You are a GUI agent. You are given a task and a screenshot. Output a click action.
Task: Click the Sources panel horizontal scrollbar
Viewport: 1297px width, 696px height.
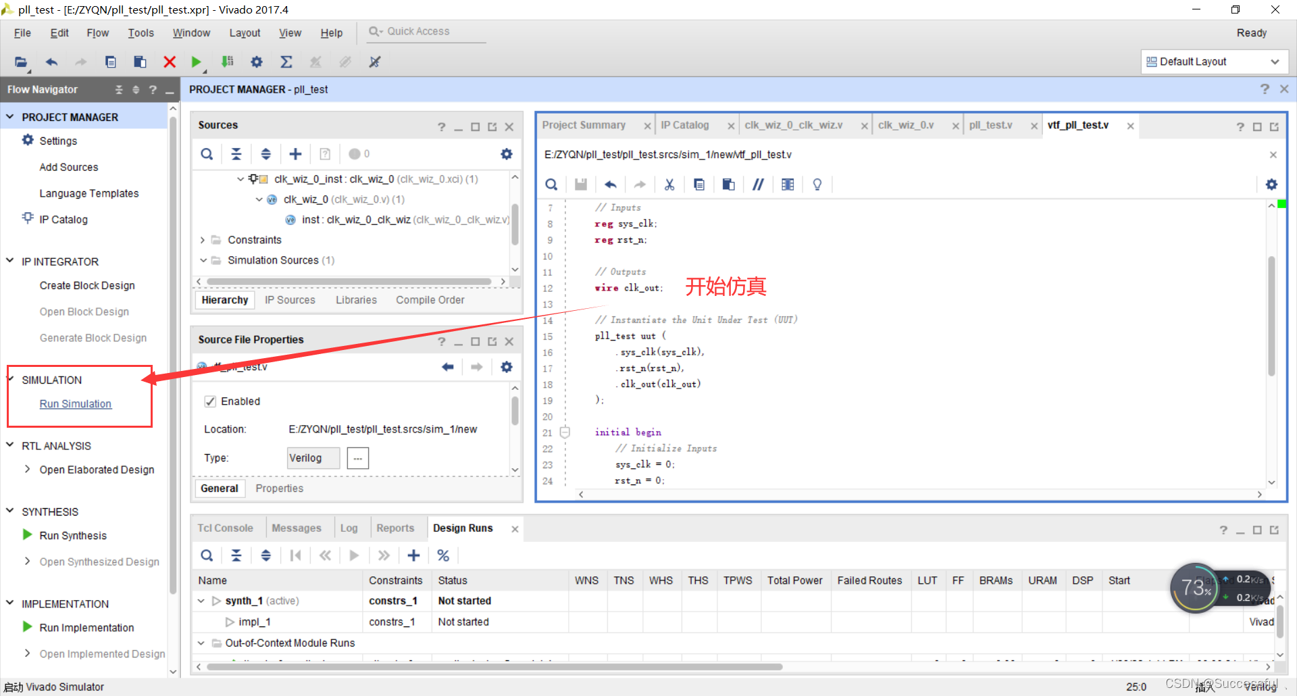(x=349, y=282)
